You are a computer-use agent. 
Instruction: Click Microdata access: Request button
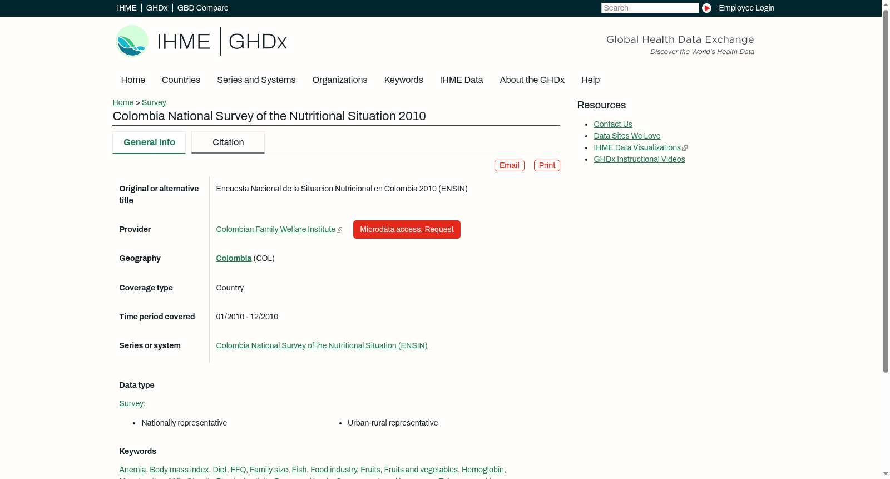point(407,229)
